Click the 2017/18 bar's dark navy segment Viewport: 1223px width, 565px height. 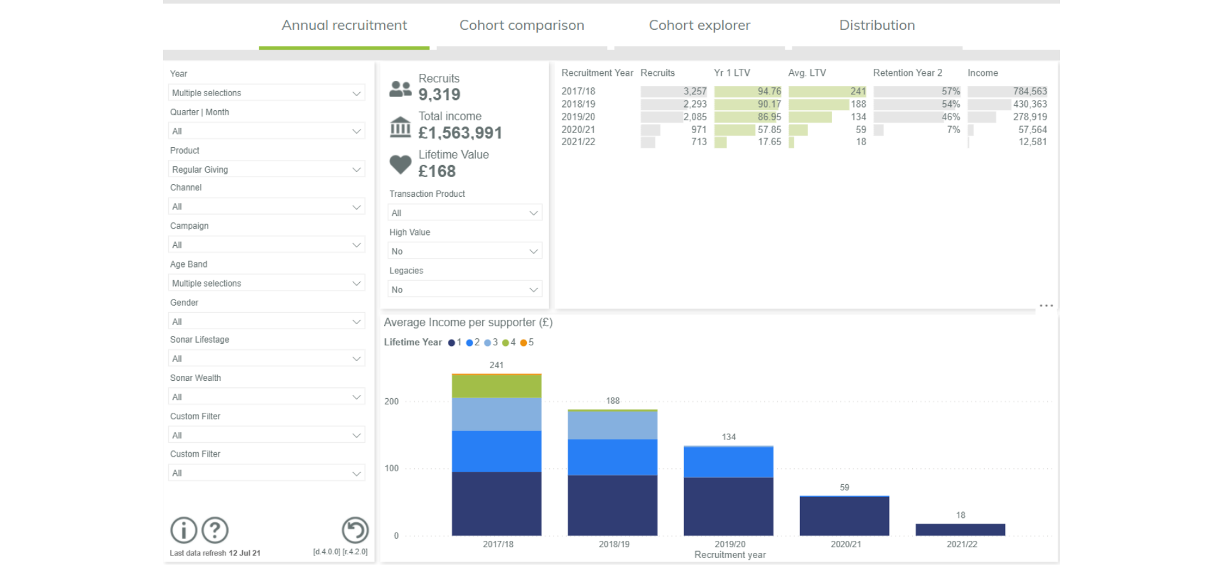[497, 503]
